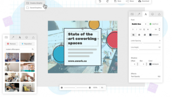
Task: Click the shadow Blur value field
Action: (143, 64)
